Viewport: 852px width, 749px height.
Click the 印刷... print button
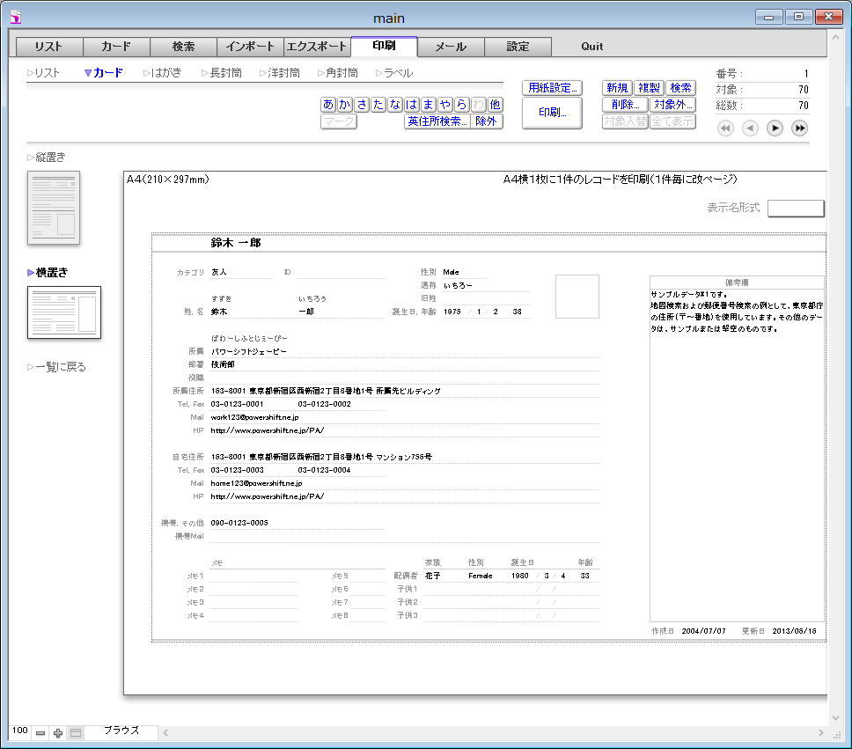552,113
